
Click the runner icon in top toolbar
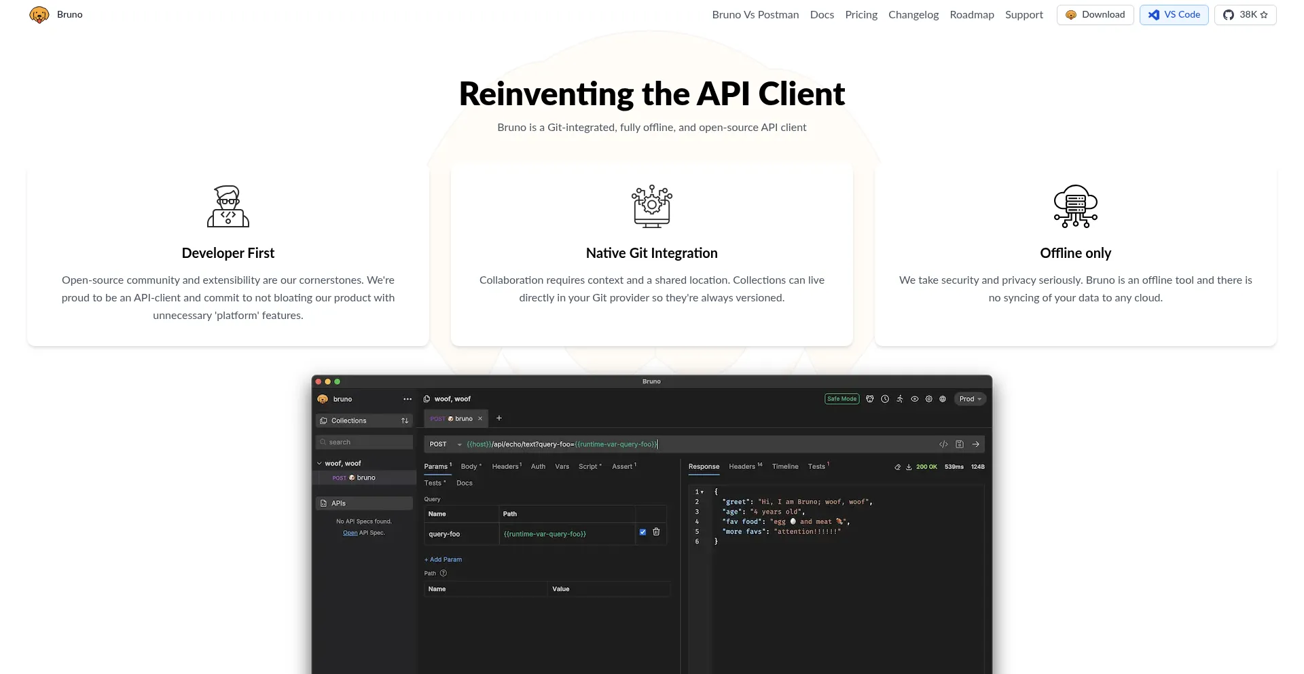[x=900, y=399]
